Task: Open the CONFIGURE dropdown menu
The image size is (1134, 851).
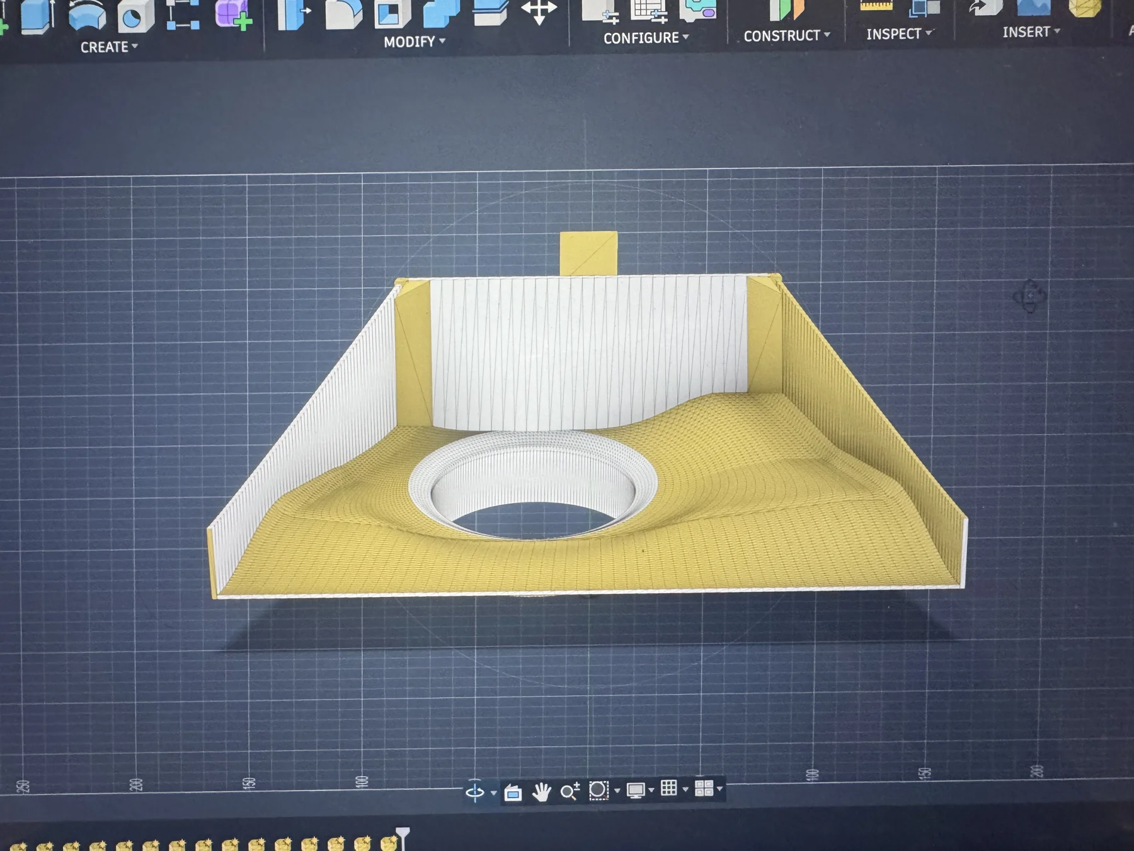Action: tap(646, 38)
